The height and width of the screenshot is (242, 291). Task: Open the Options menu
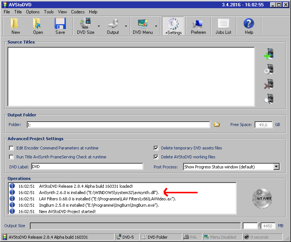pos(33,12)
